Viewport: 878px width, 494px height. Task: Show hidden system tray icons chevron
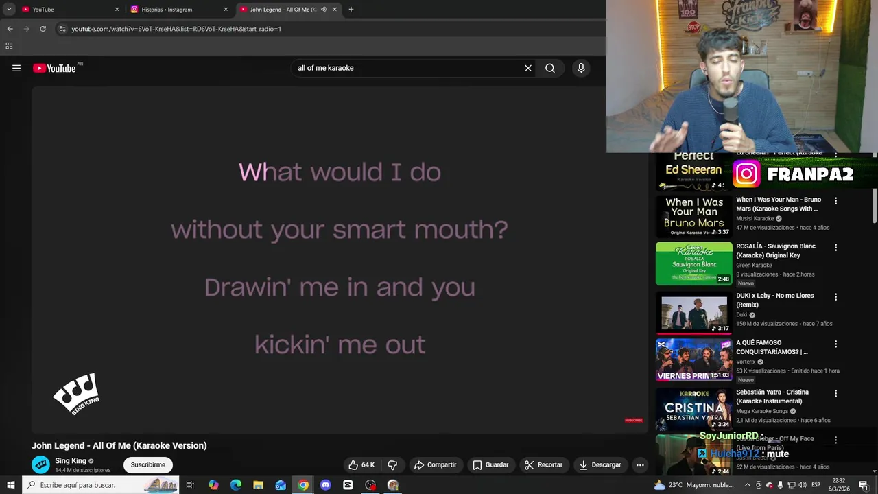click(x=747, y=485)
